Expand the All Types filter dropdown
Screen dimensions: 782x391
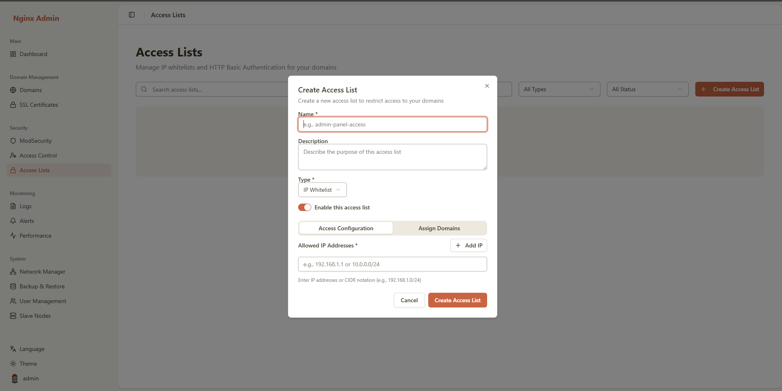point(559,89)
